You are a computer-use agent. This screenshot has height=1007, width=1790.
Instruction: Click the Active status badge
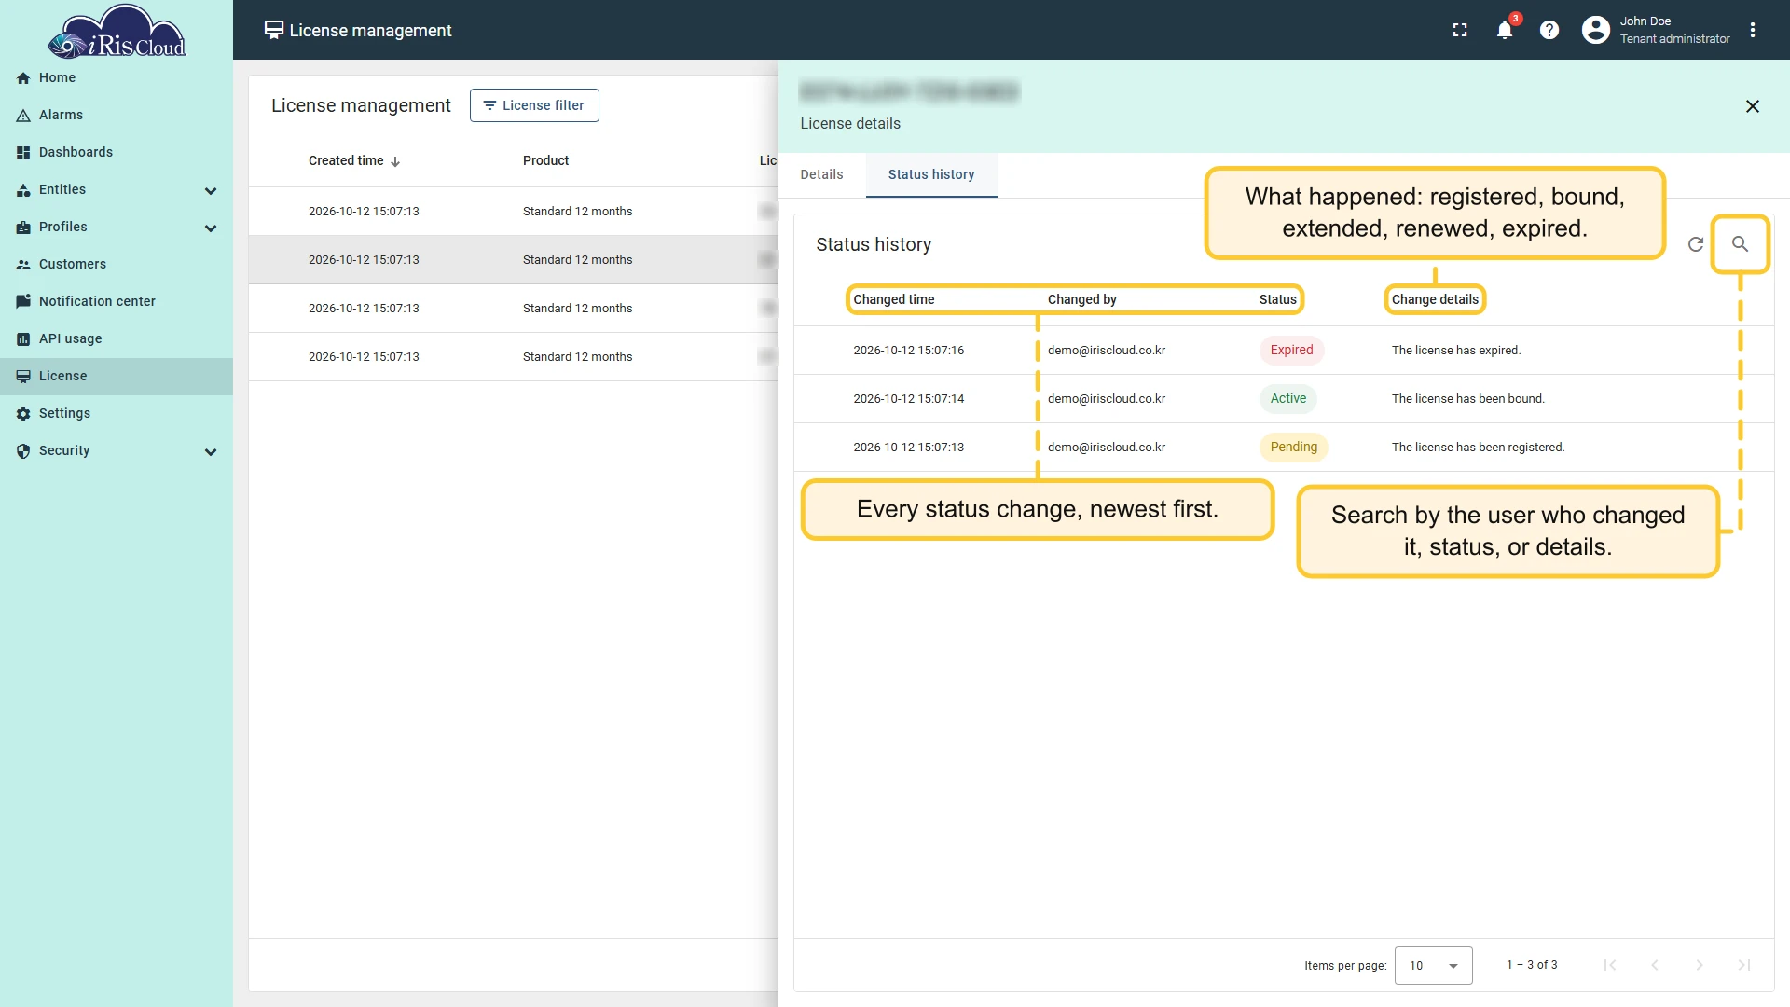[1287, 398]
